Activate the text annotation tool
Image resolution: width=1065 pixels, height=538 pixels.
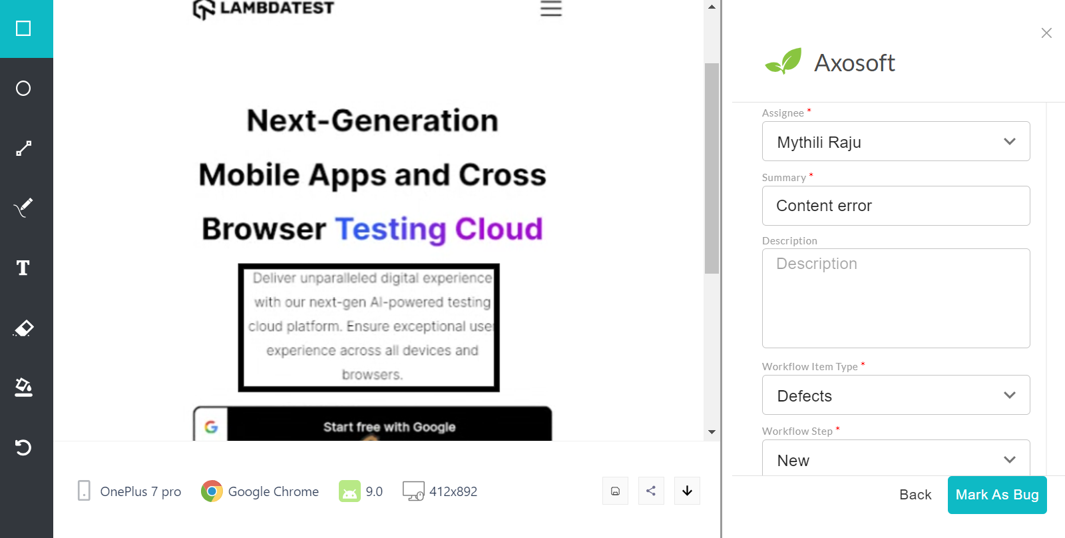[24, 268]
